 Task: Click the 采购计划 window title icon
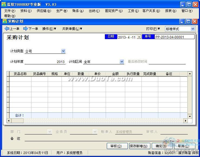(5, 21)
